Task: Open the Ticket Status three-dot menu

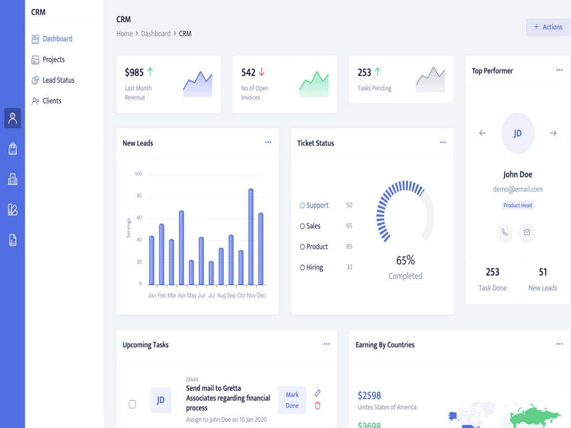Action: [x=443, y=143]
